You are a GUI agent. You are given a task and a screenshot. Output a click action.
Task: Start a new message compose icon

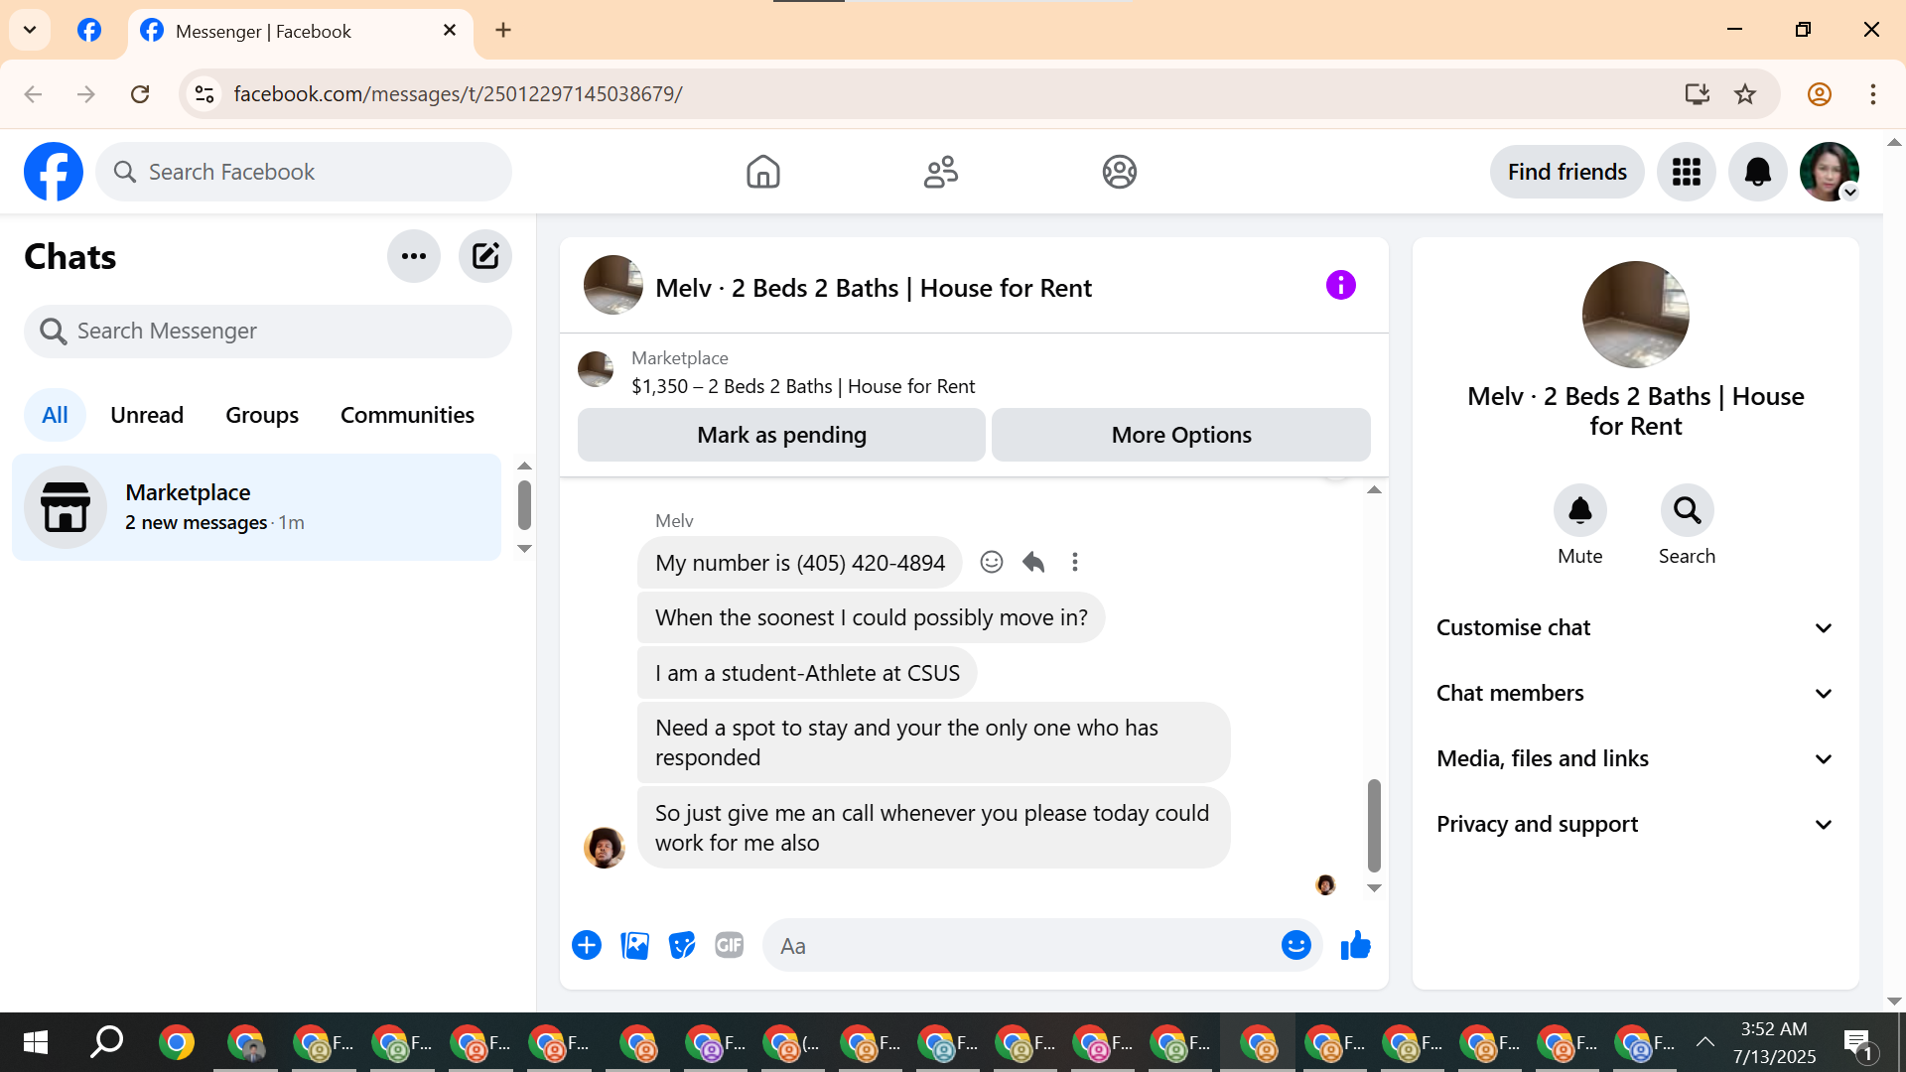point(484,256)
